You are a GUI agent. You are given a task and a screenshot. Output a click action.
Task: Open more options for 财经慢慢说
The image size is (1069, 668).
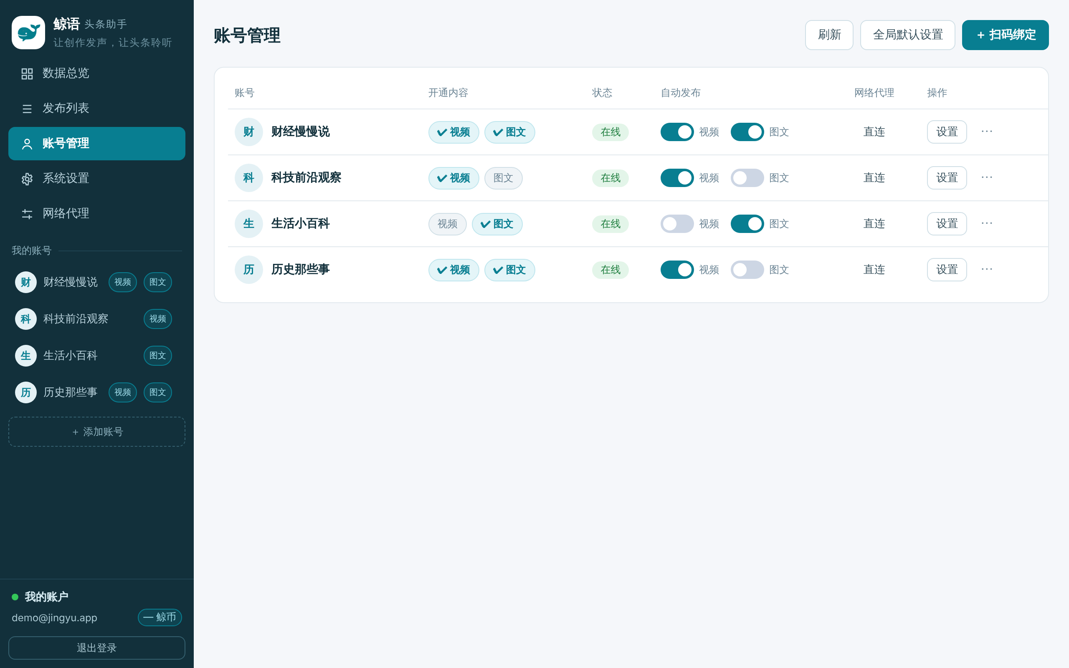tap(987, 132)
